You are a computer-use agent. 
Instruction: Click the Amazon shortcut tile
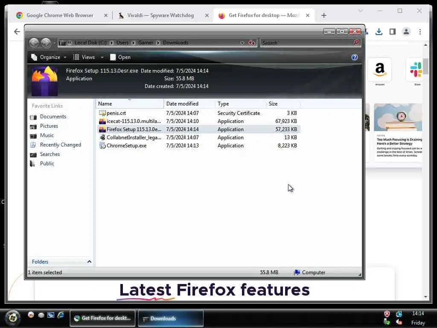tap(379, 70)
